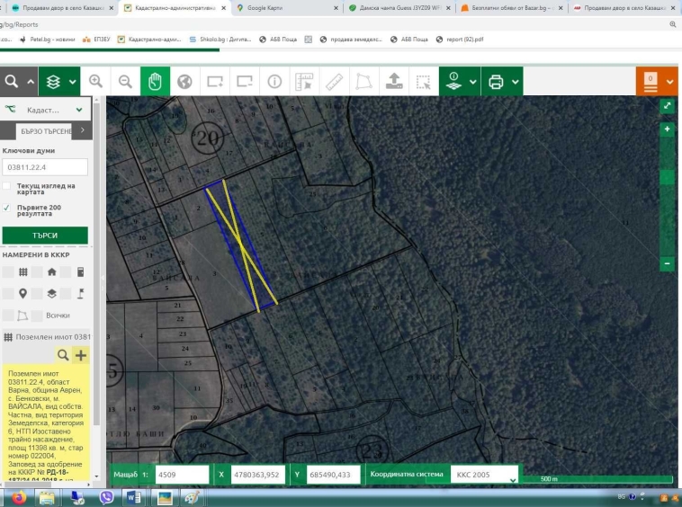The width and height of the screenshot is (682, 507).
Task: Click the full extent globe icon
Action: coord(184,81)
